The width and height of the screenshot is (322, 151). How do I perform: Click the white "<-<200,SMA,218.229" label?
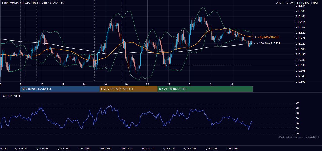click(x=267, y=43)
